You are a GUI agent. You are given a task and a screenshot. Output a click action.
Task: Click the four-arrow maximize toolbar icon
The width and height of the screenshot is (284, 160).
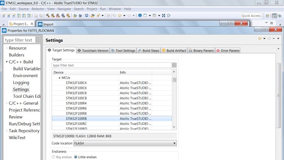click(164, 15)
